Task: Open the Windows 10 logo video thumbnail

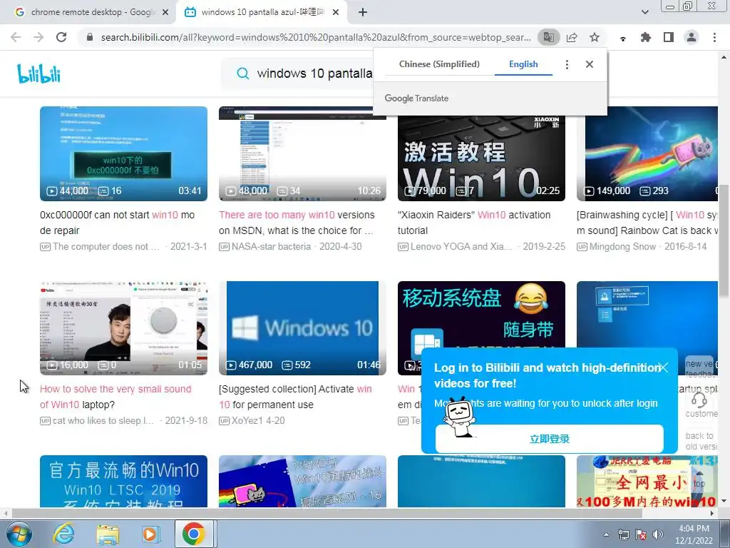Action: (x=302, y=328)
